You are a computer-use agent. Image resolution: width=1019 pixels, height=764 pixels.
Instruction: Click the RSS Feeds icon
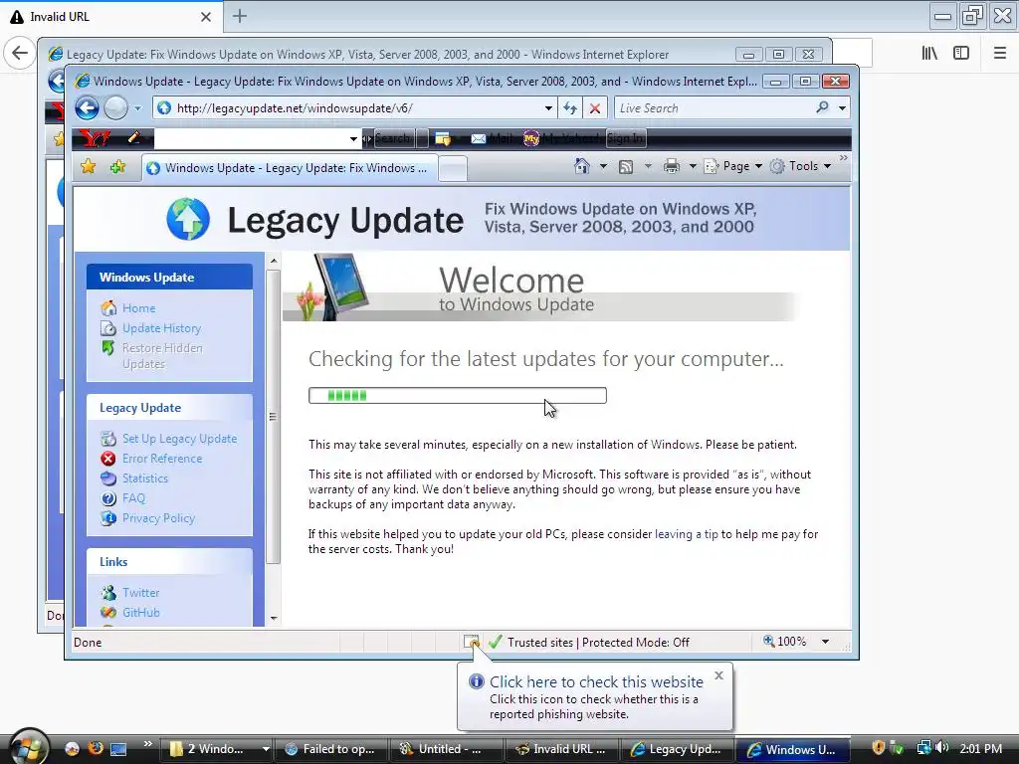[626, 167]
